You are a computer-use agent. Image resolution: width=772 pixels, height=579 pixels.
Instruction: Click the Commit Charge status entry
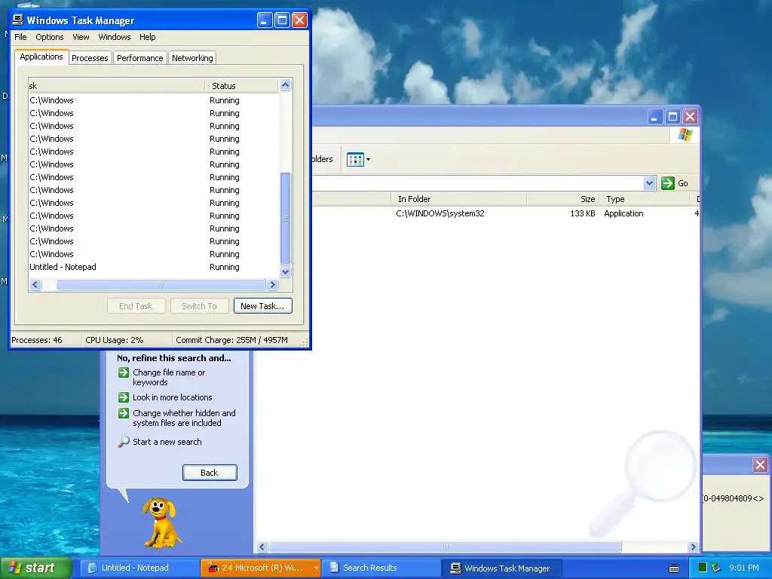coord(232,340)
